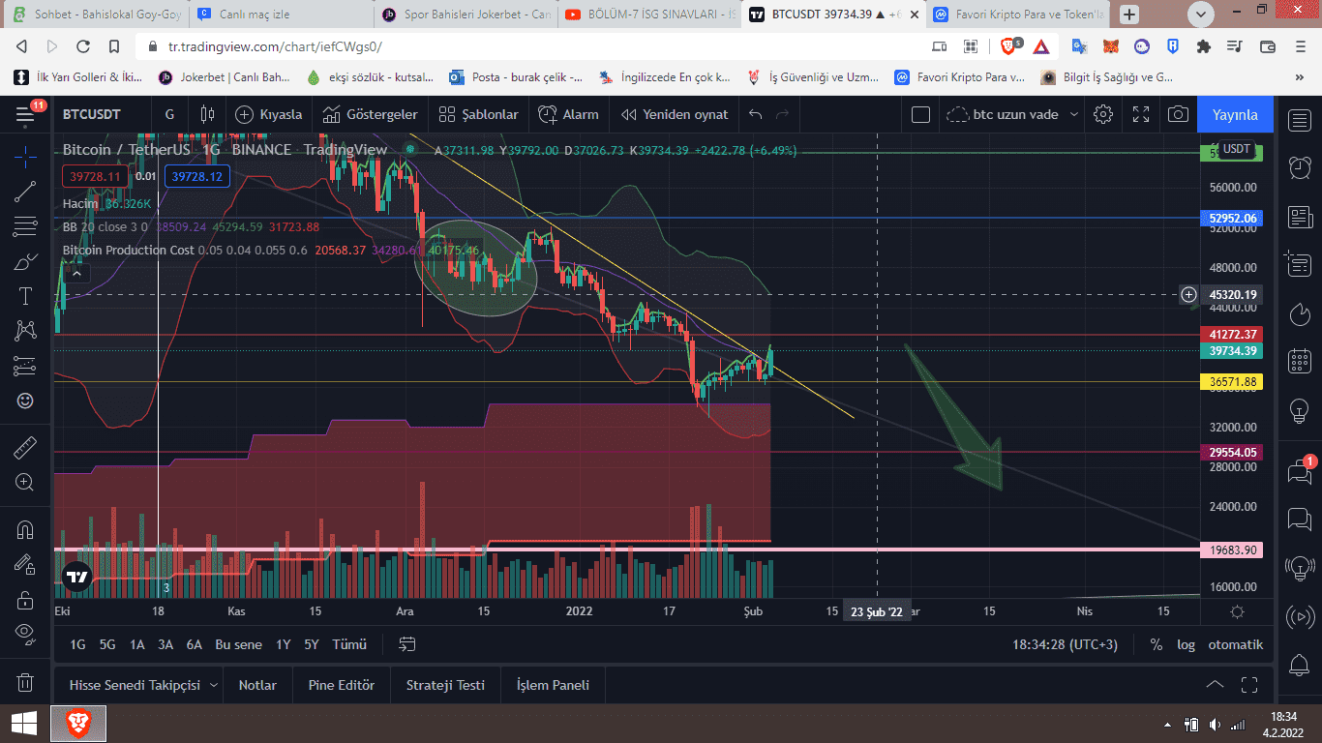Image resolution: width=1322 pixels, height=743 pixels.
Task: Open the news panel icon
Action: (1300, 218)
